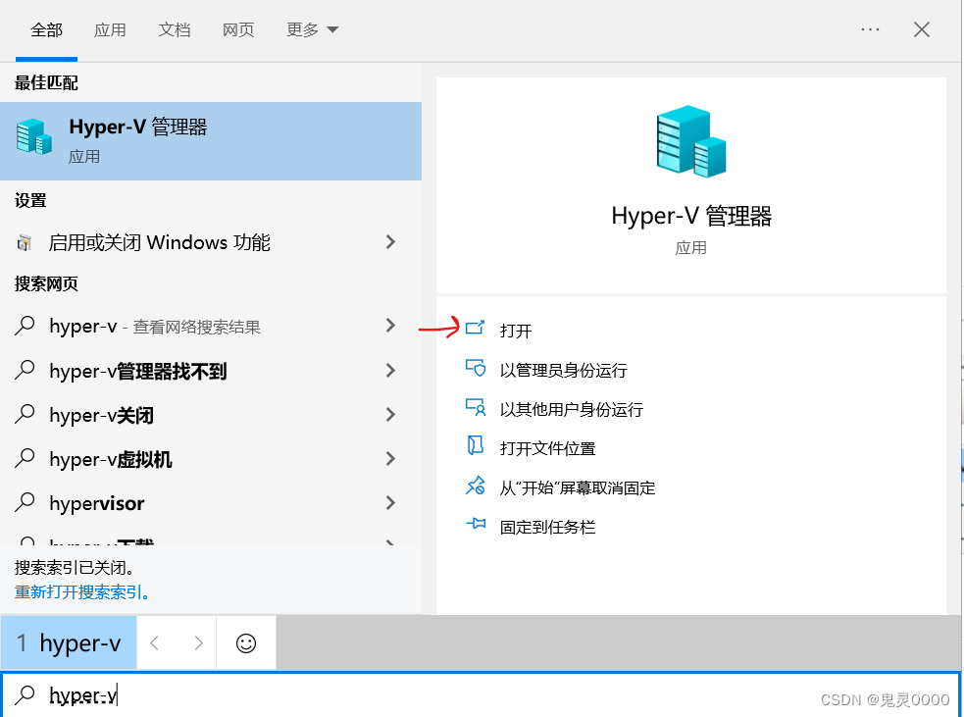Go to next IME candidate page arrow
The image size is (964, 717).
[x=198, y=643]
